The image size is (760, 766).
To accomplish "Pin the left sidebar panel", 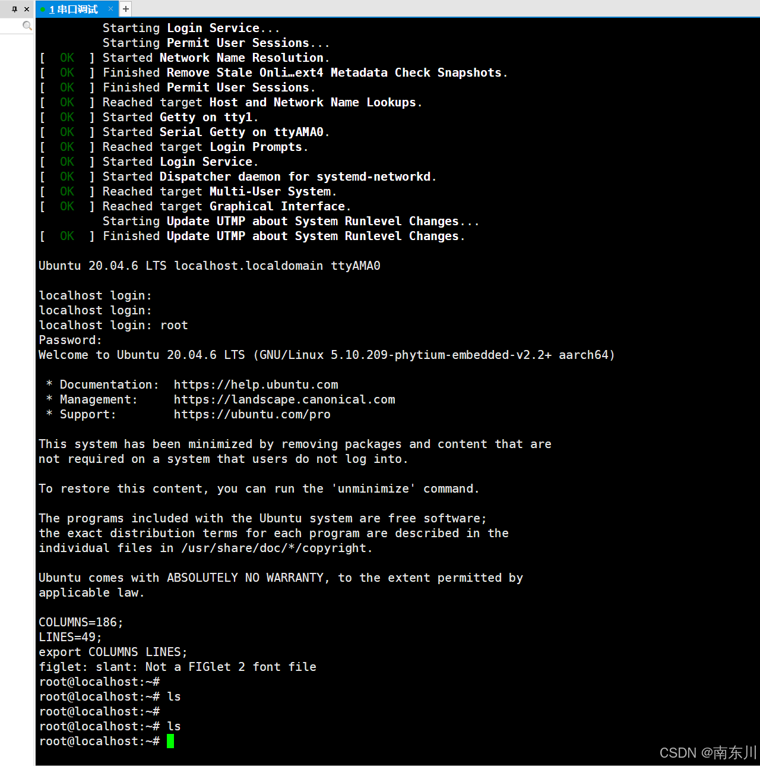I will point(15,9).
